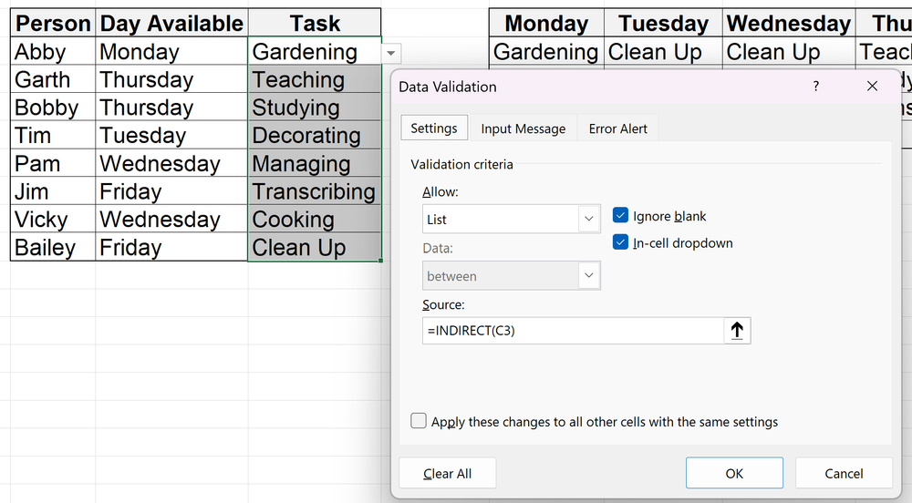Uncheck the In-cell dropdown checkbox
Screen dimensions: 912x503
621,242
